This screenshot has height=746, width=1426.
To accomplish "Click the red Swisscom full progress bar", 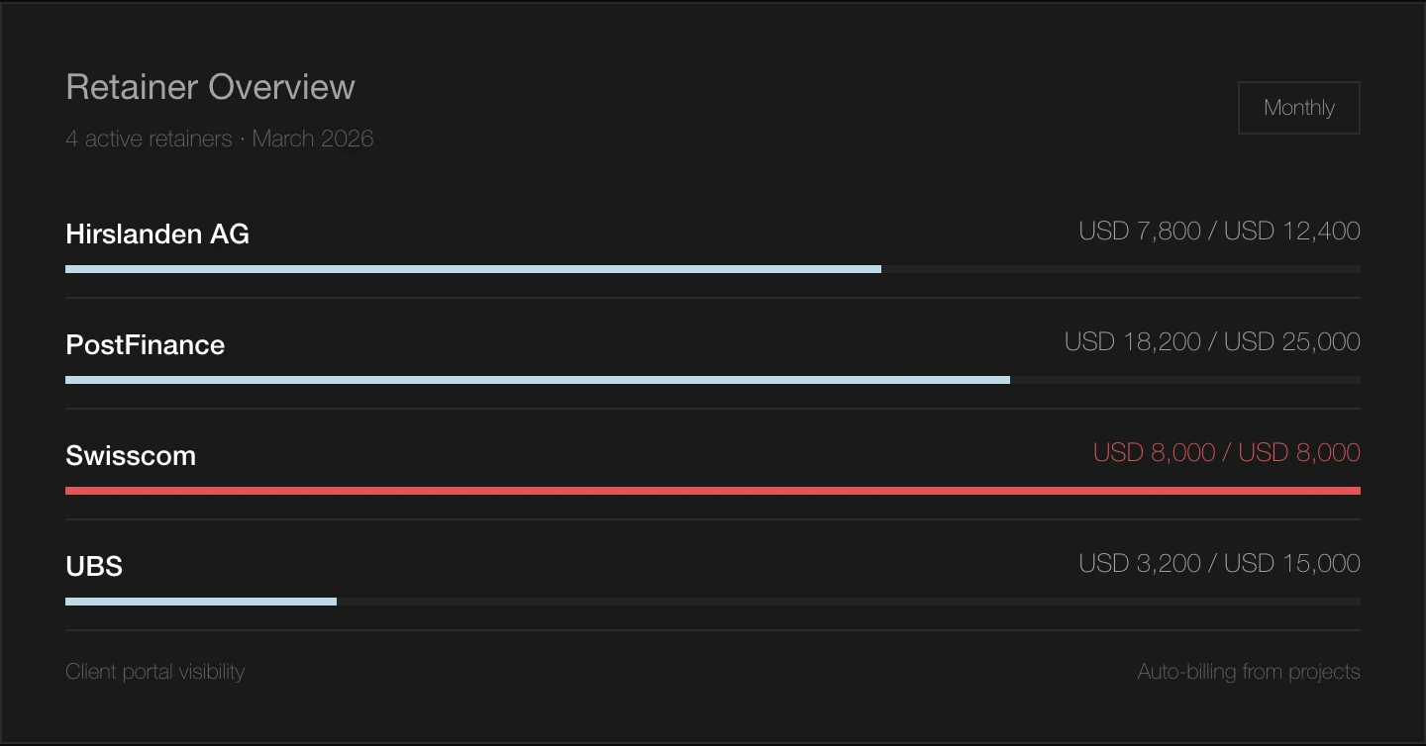I will click(x=713, y=491).
